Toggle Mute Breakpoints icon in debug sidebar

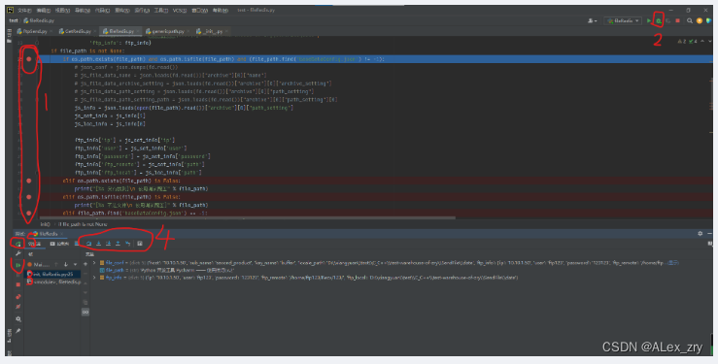[18, 307]
